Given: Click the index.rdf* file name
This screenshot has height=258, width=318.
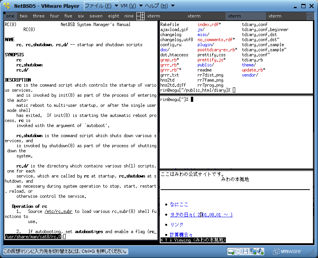Looking at the screenshot, I should pos(209,24).
